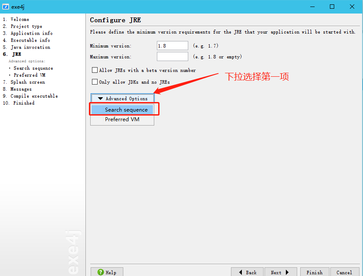Select step 6 JRE in sidebar
Screen dimensions: 363x276
(x=12, y=54)
